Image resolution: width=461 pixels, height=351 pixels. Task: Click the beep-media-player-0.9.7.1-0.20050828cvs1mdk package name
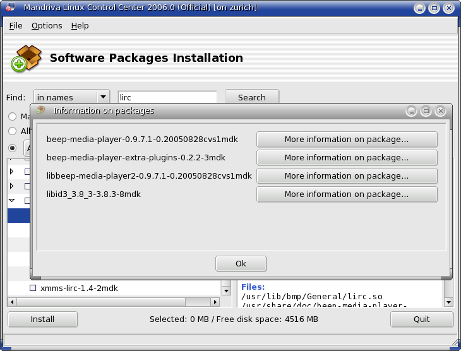click(142, 140)
